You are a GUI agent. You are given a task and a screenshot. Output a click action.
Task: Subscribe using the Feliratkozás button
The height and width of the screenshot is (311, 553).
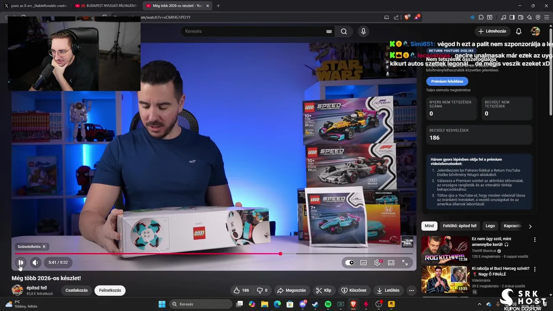(x=110, y=290)
